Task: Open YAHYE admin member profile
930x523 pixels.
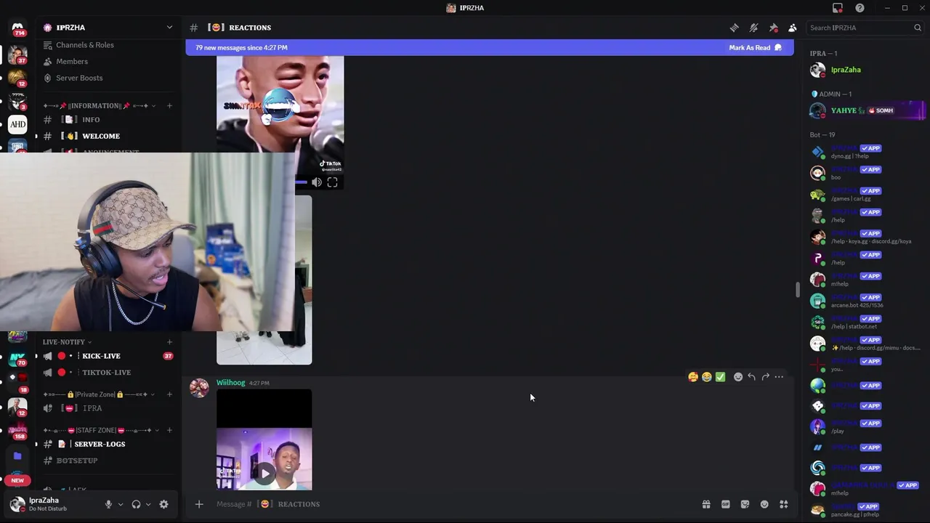Action: click(x=868, y=110)
